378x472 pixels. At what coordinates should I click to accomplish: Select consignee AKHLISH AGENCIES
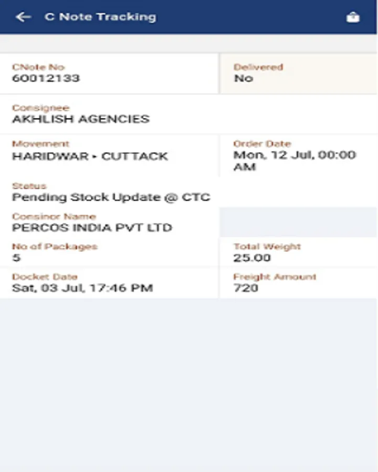(81, 119)
